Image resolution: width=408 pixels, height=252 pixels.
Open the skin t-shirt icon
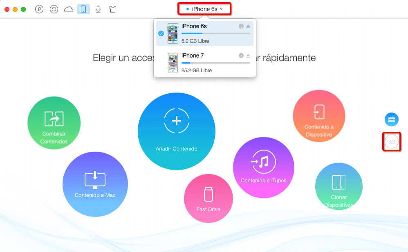point(113,10)
